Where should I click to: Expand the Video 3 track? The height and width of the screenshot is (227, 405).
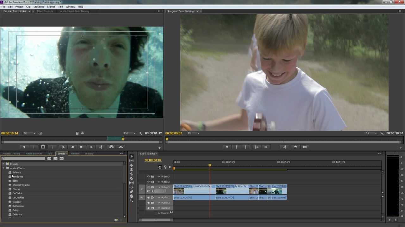pyautogui.click(x=159, y=177)
